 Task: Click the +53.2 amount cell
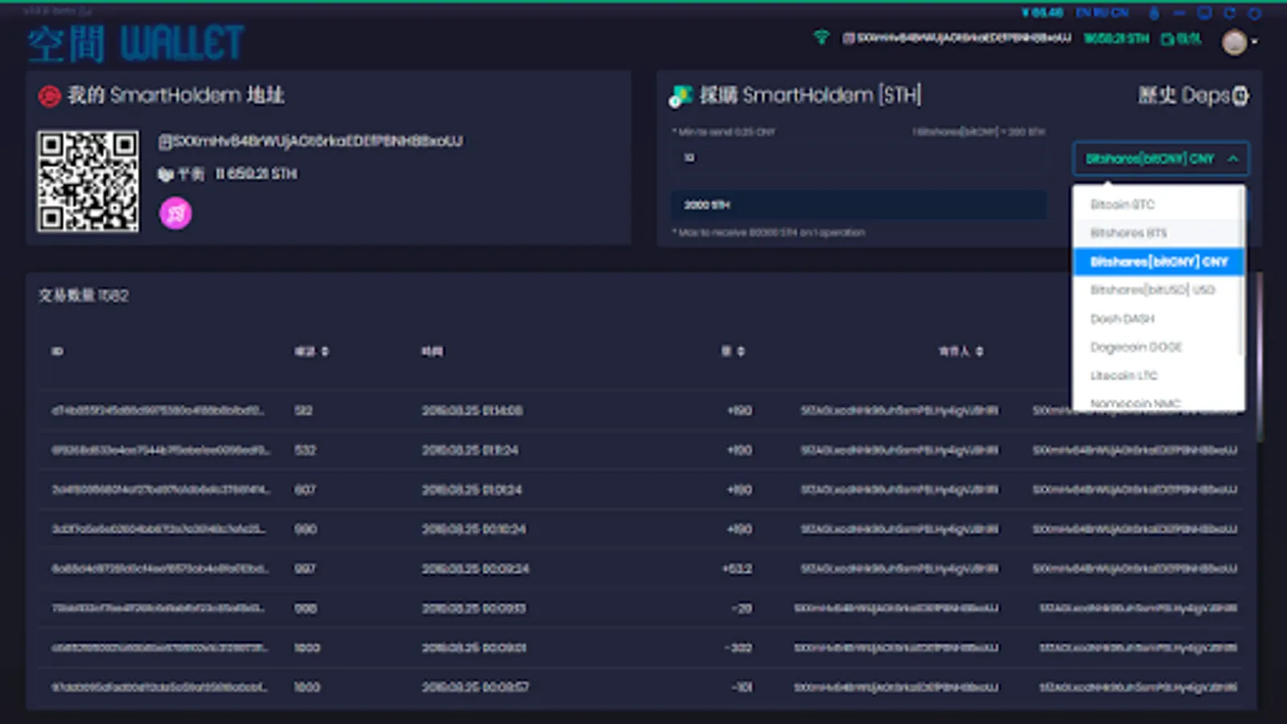(x=738, y=569)
